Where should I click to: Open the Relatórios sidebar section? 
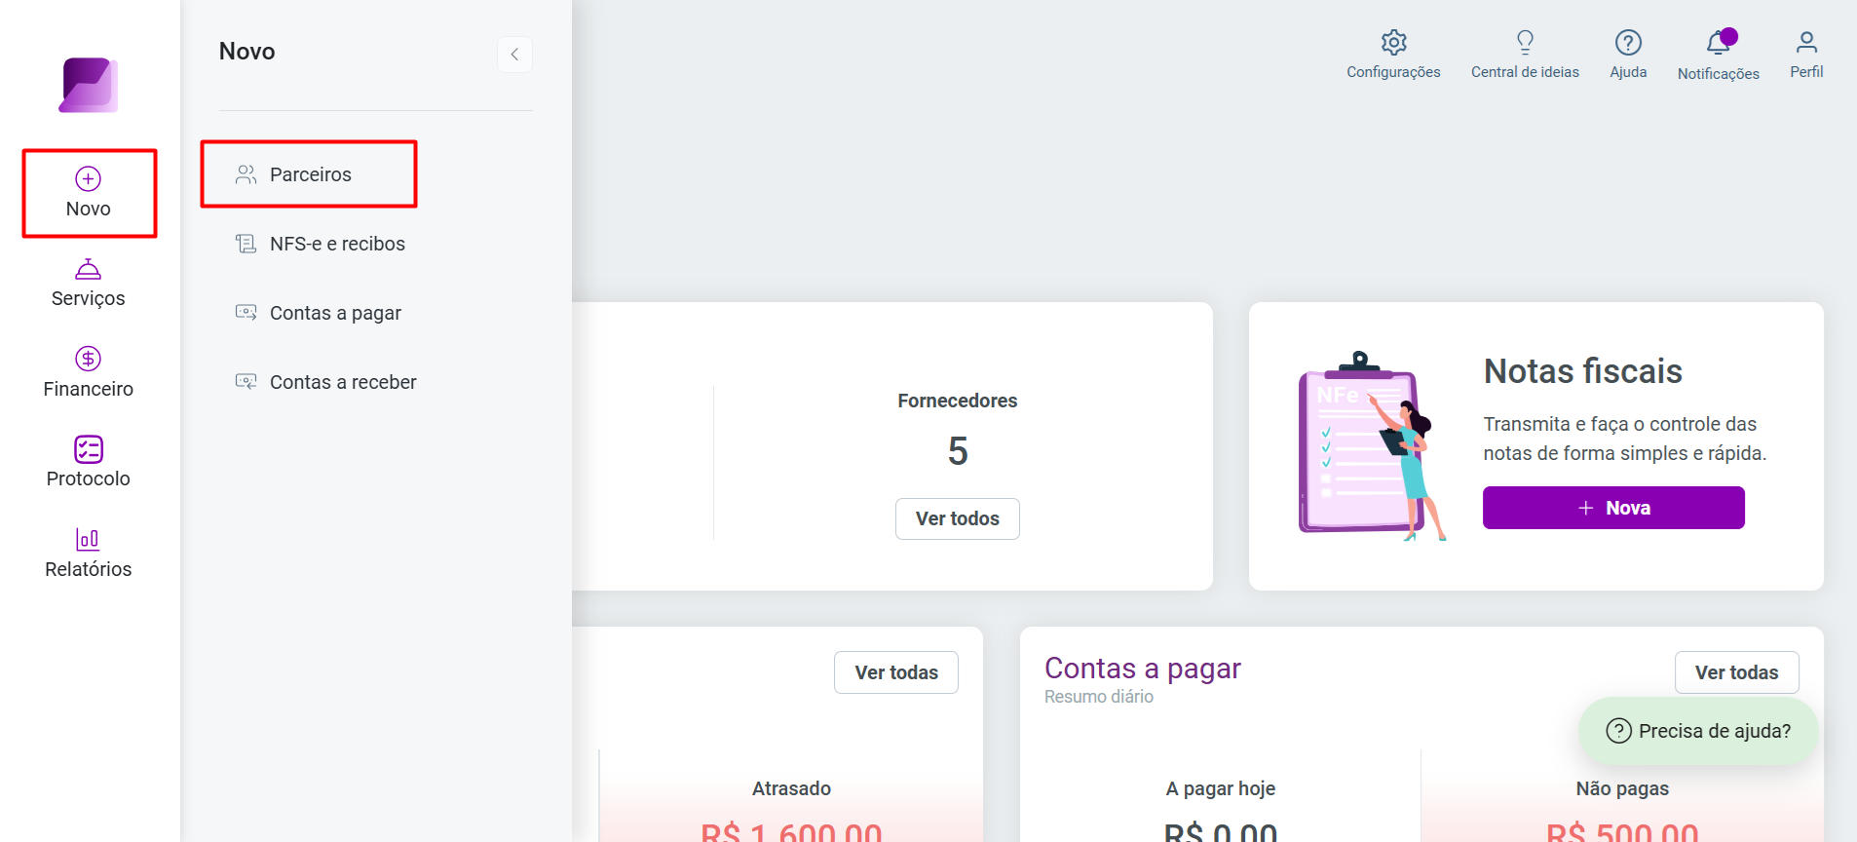(x=89, y=554)
